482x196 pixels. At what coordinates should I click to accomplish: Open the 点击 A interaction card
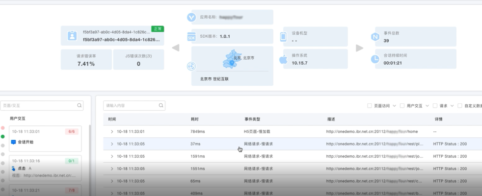tap(45, 168)
